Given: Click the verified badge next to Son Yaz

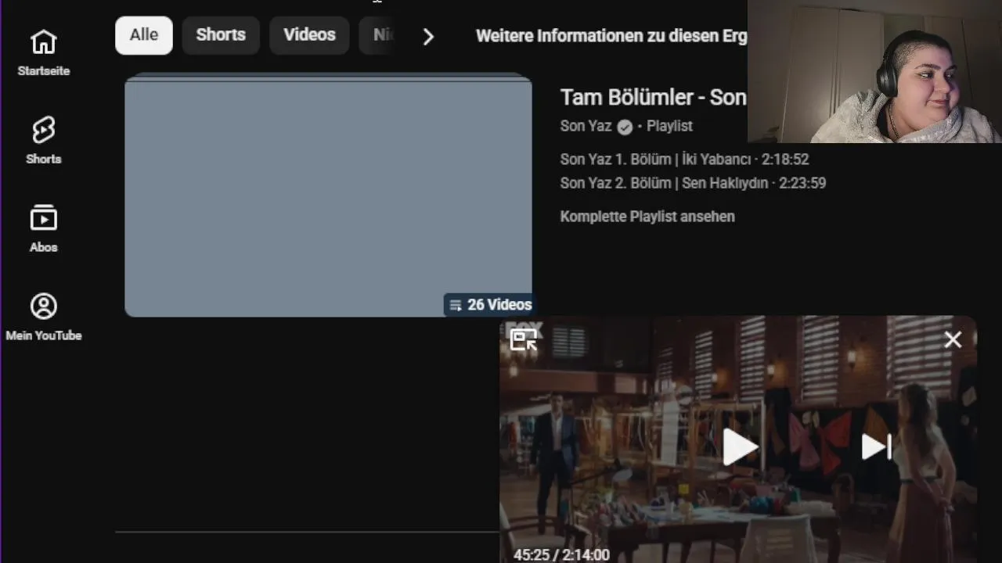Looking at the screenshot, I should click(x=625, y=127).
